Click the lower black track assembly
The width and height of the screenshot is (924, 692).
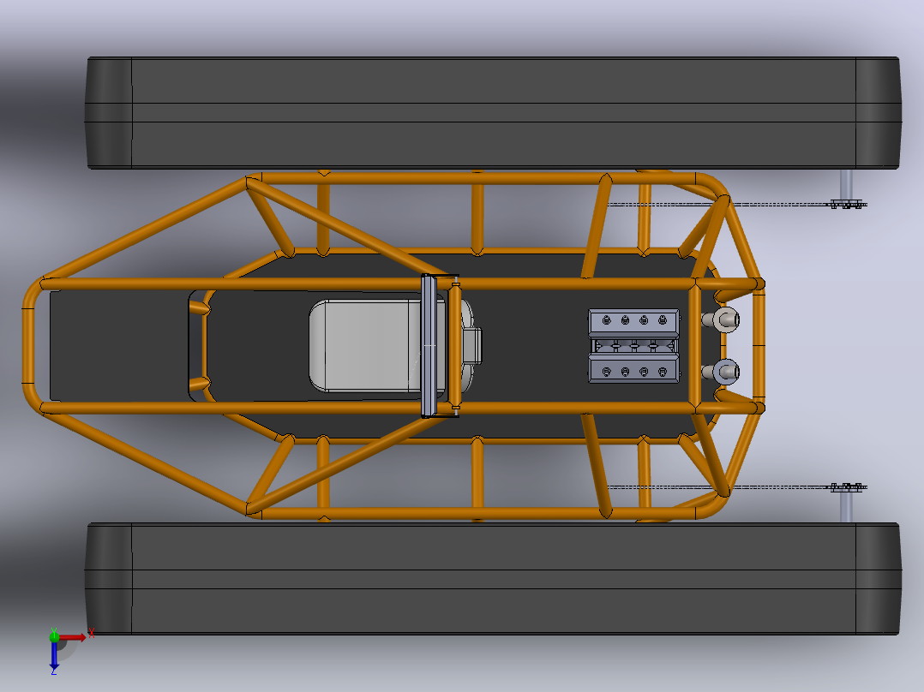(x=493, y=579)
